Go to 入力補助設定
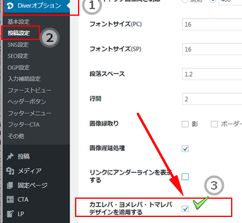242x223 pixels. (24, 79)
